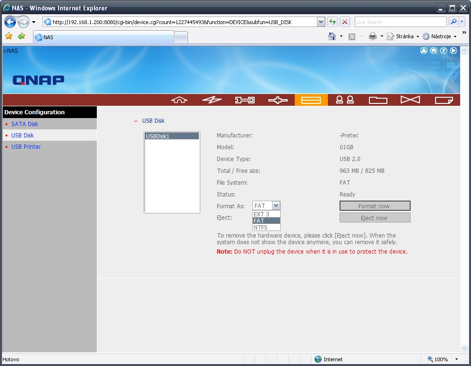Click the Format now button
Image resolution: width=471 pixels, height=366 pixels.
click(375, 206)
